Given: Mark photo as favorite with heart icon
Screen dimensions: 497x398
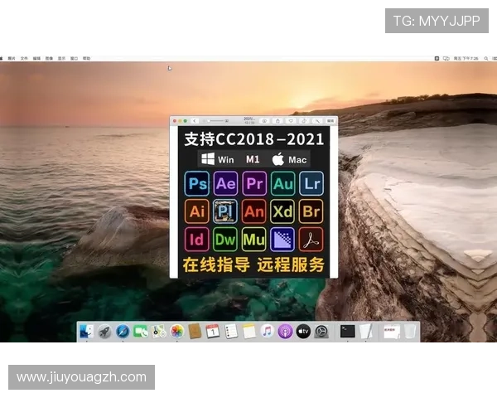Looking at the screenshot, I should [291, 121].
